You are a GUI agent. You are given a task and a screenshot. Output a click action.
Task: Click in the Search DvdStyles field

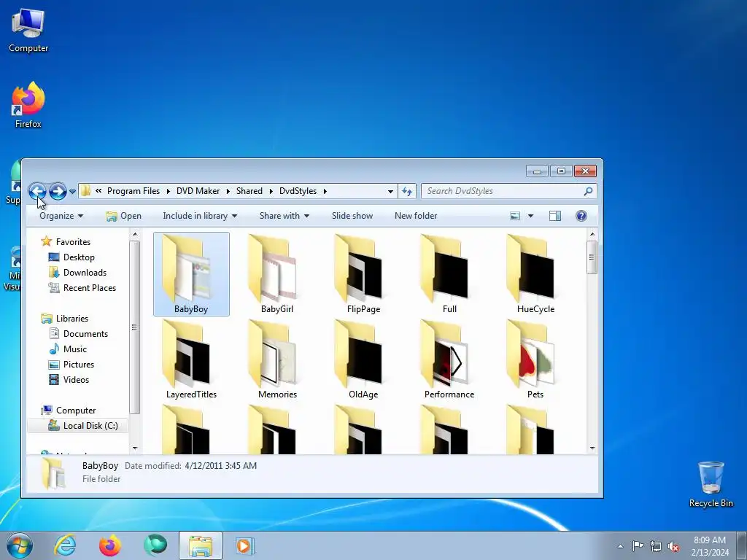click(x=504, y=191)
